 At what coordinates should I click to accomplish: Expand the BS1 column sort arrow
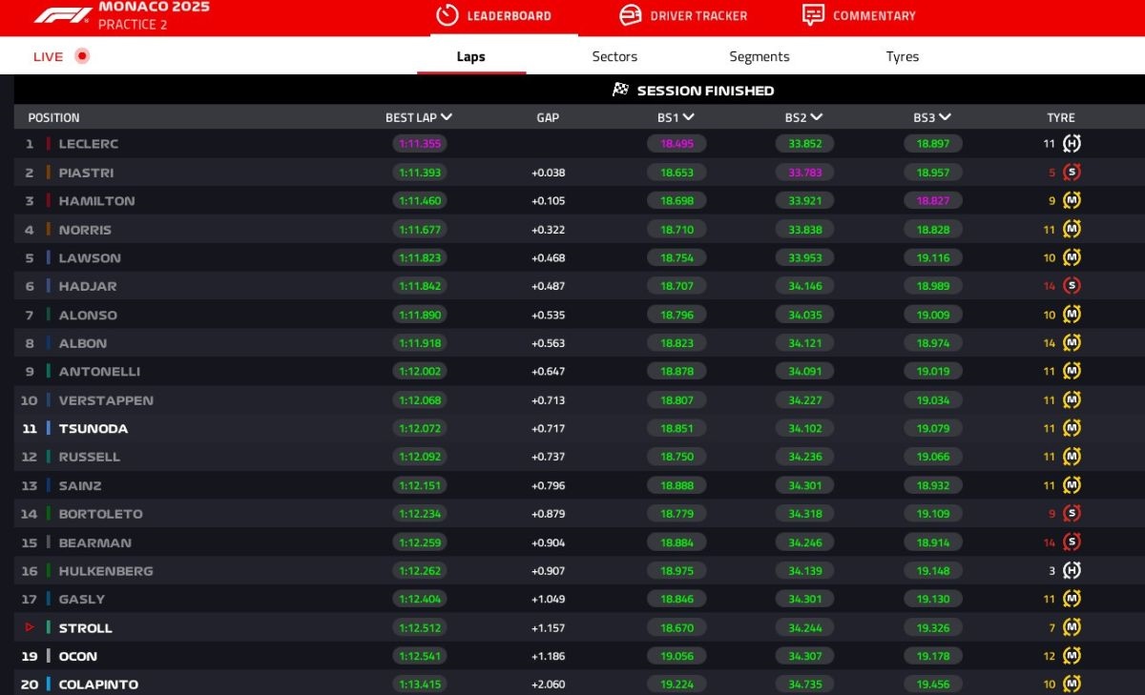(x=689, y=117)
